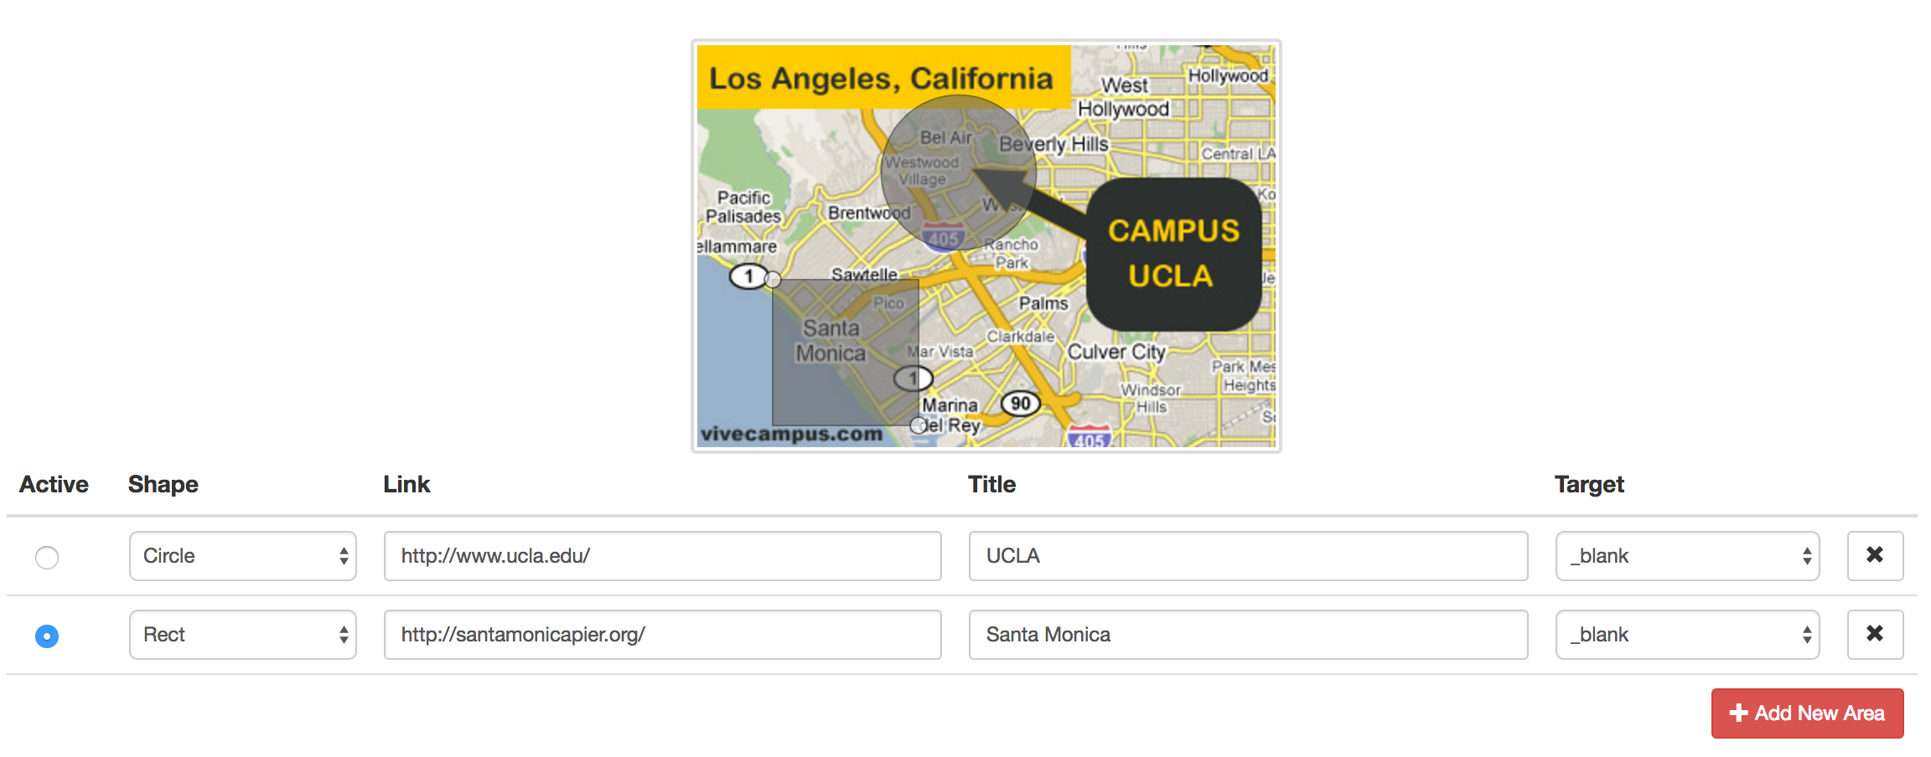Click the Los Angeles, California map banner
This screenshot has height=757, width=1931.
tap(882, 78)
